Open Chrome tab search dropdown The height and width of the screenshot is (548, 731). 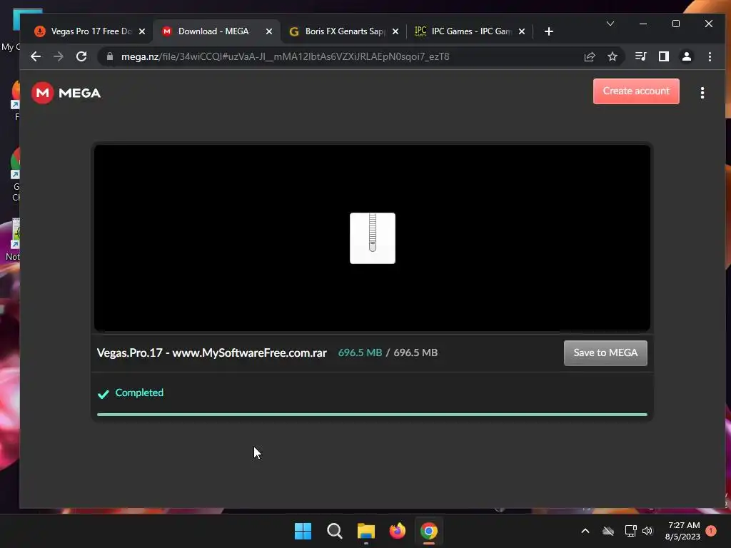click(x=610, y=24)
